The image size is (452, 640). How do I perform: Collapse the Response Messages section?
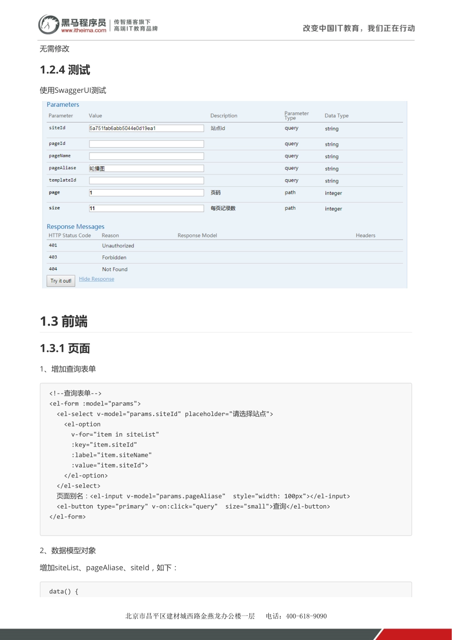click(75, 226)
